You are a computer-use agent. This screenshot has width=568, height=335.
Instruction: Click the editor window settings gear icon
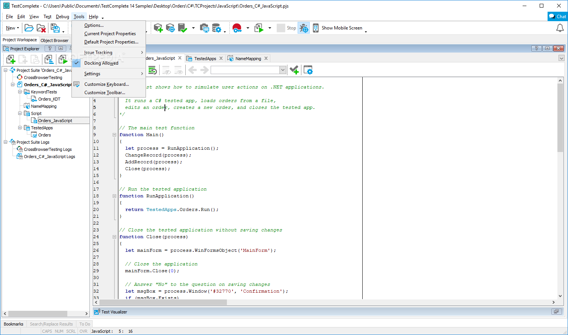(x=308, y=70)
